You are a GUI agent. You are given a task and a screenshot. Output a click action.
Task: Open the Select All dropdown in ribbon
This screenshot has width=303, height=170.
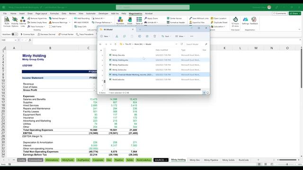pyautogui.click(x=98, y=18)
